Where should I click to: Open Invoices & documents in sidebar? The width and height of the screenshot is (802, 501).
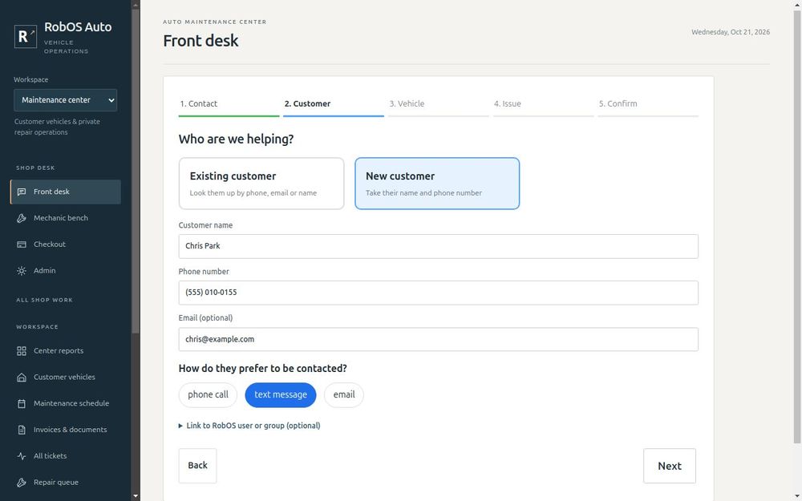[x=66, y=430]
